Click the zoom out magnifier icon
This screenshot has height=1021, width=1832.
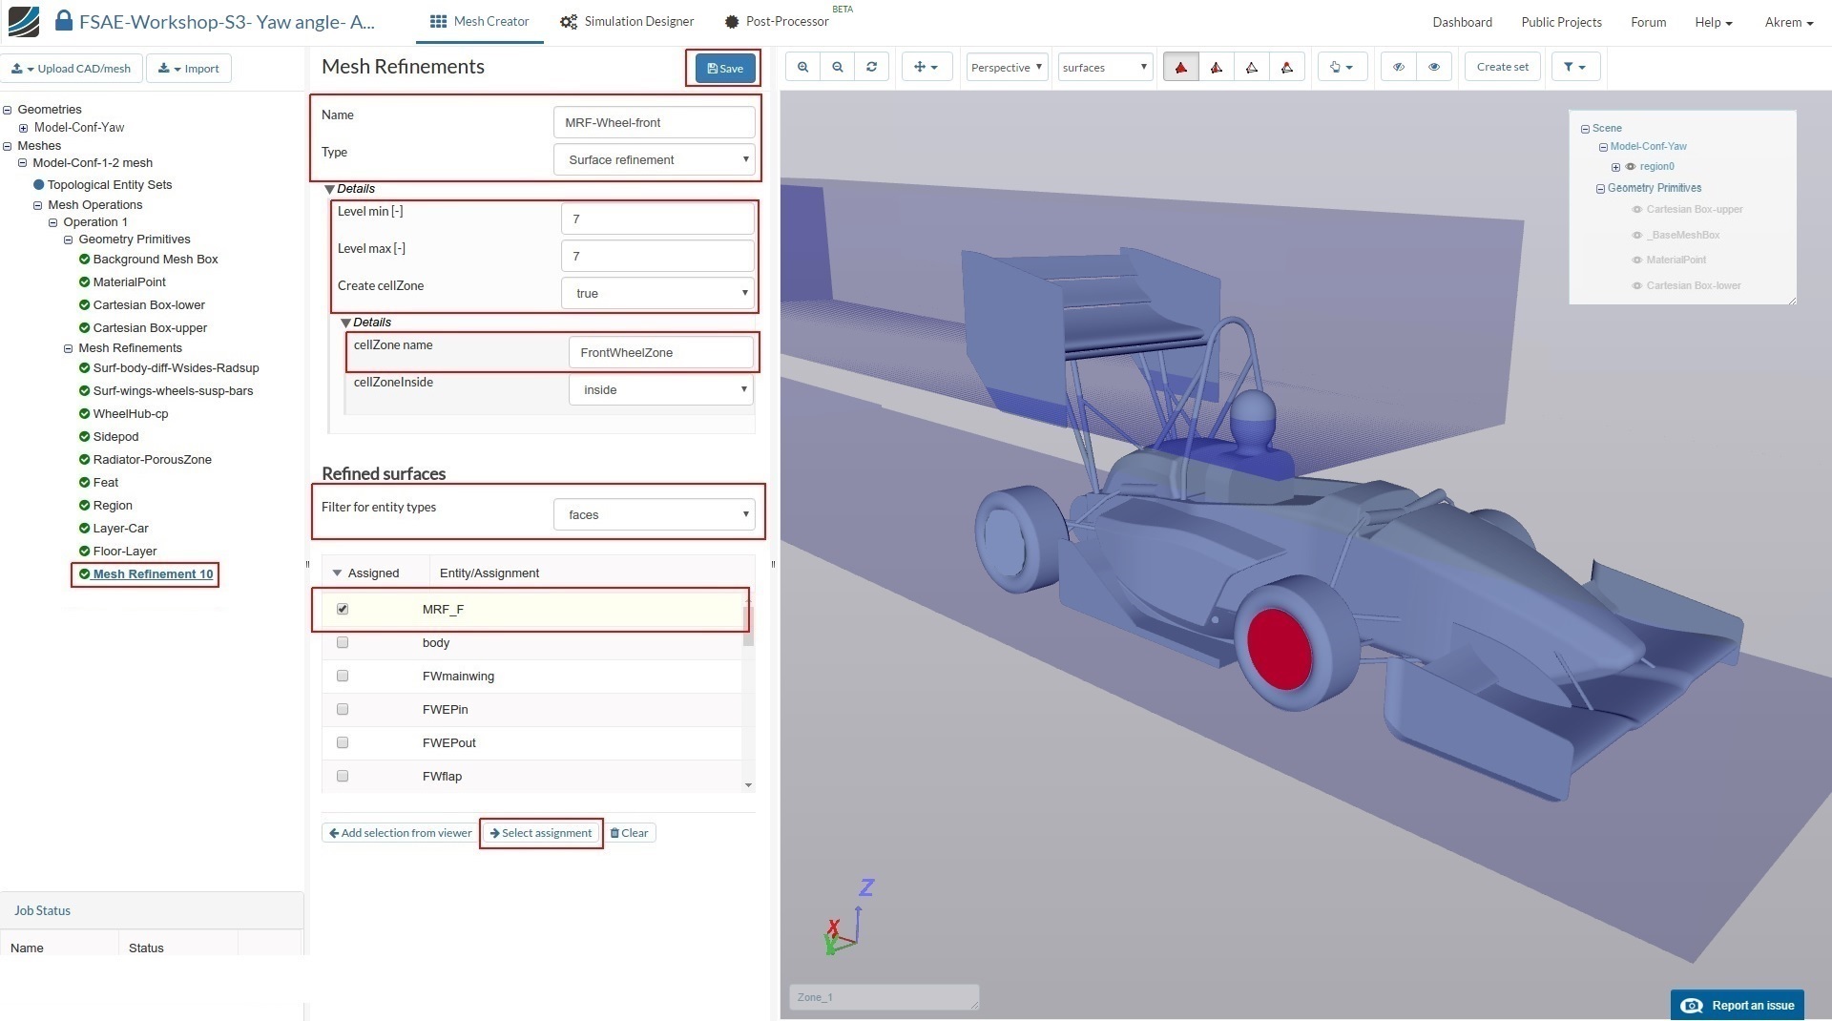837,67
